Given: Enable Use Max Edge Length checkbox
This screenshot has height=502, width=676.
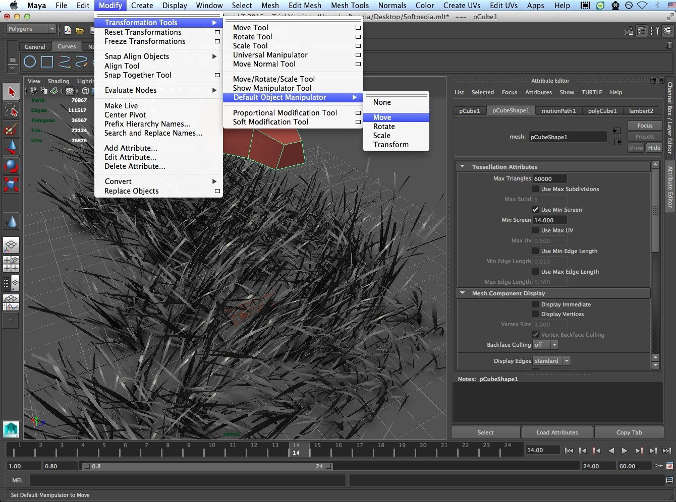Looking at the screenshot, I should (x=535, y=272).
